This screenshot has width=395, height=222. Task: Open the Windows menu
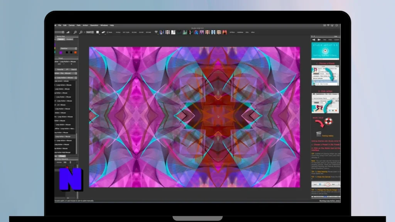(104, 25)
